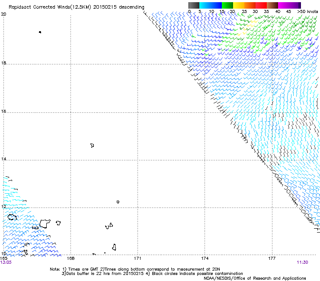The height and width of the screenshot is (281, 320).
Task: Click the purple time stamp '13:05'
Action: coord(6,262)
